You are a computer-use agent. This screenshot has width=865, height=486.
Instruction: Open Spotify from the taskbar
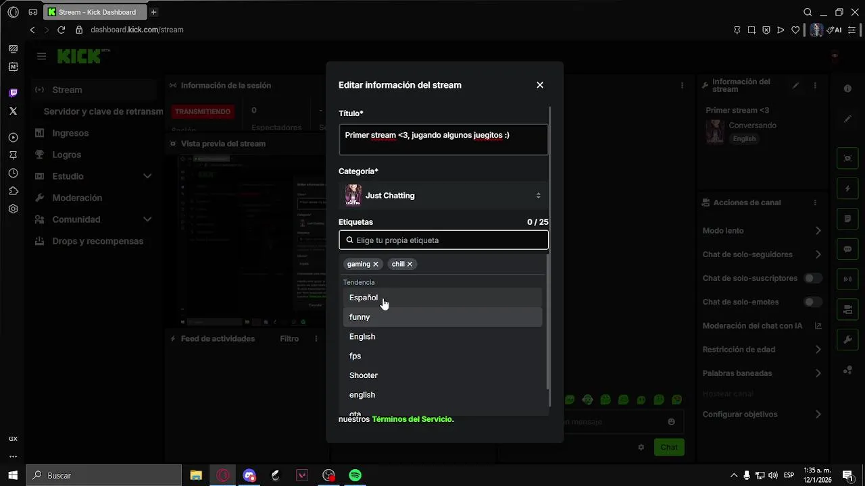(x=355, y=475)
